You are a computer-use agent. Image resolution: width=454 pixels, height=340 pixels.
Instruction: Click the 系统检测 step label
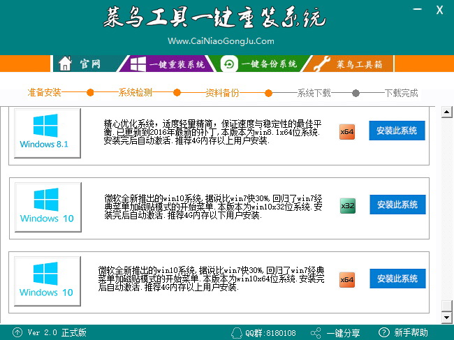[x=136, y=93]
